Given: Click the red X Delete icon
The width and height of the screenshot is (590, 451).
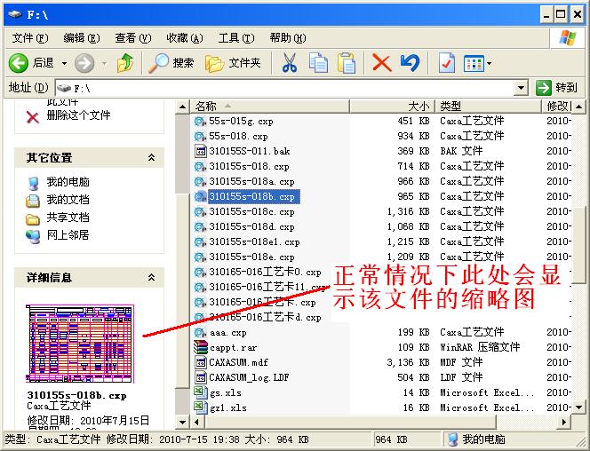Looking at the screenshot, I should pyautogui.click(x=381, y=63).
